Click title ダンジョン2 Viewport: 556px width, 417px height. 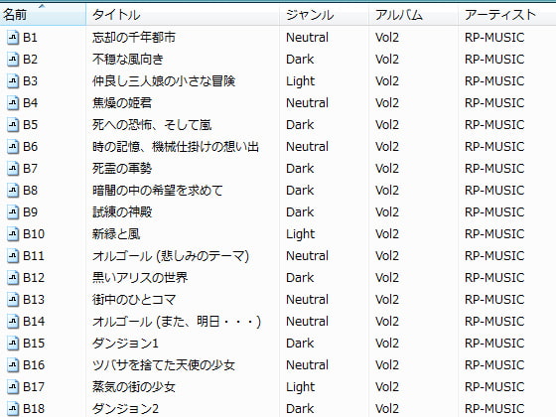[125, 409]
